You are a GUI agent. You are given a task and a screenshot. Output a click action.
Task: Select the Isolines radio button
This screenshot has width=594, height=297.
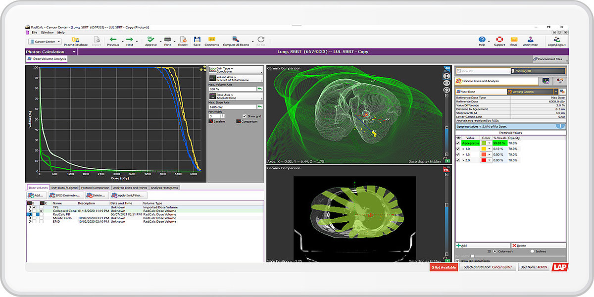[x=532, y=251]
